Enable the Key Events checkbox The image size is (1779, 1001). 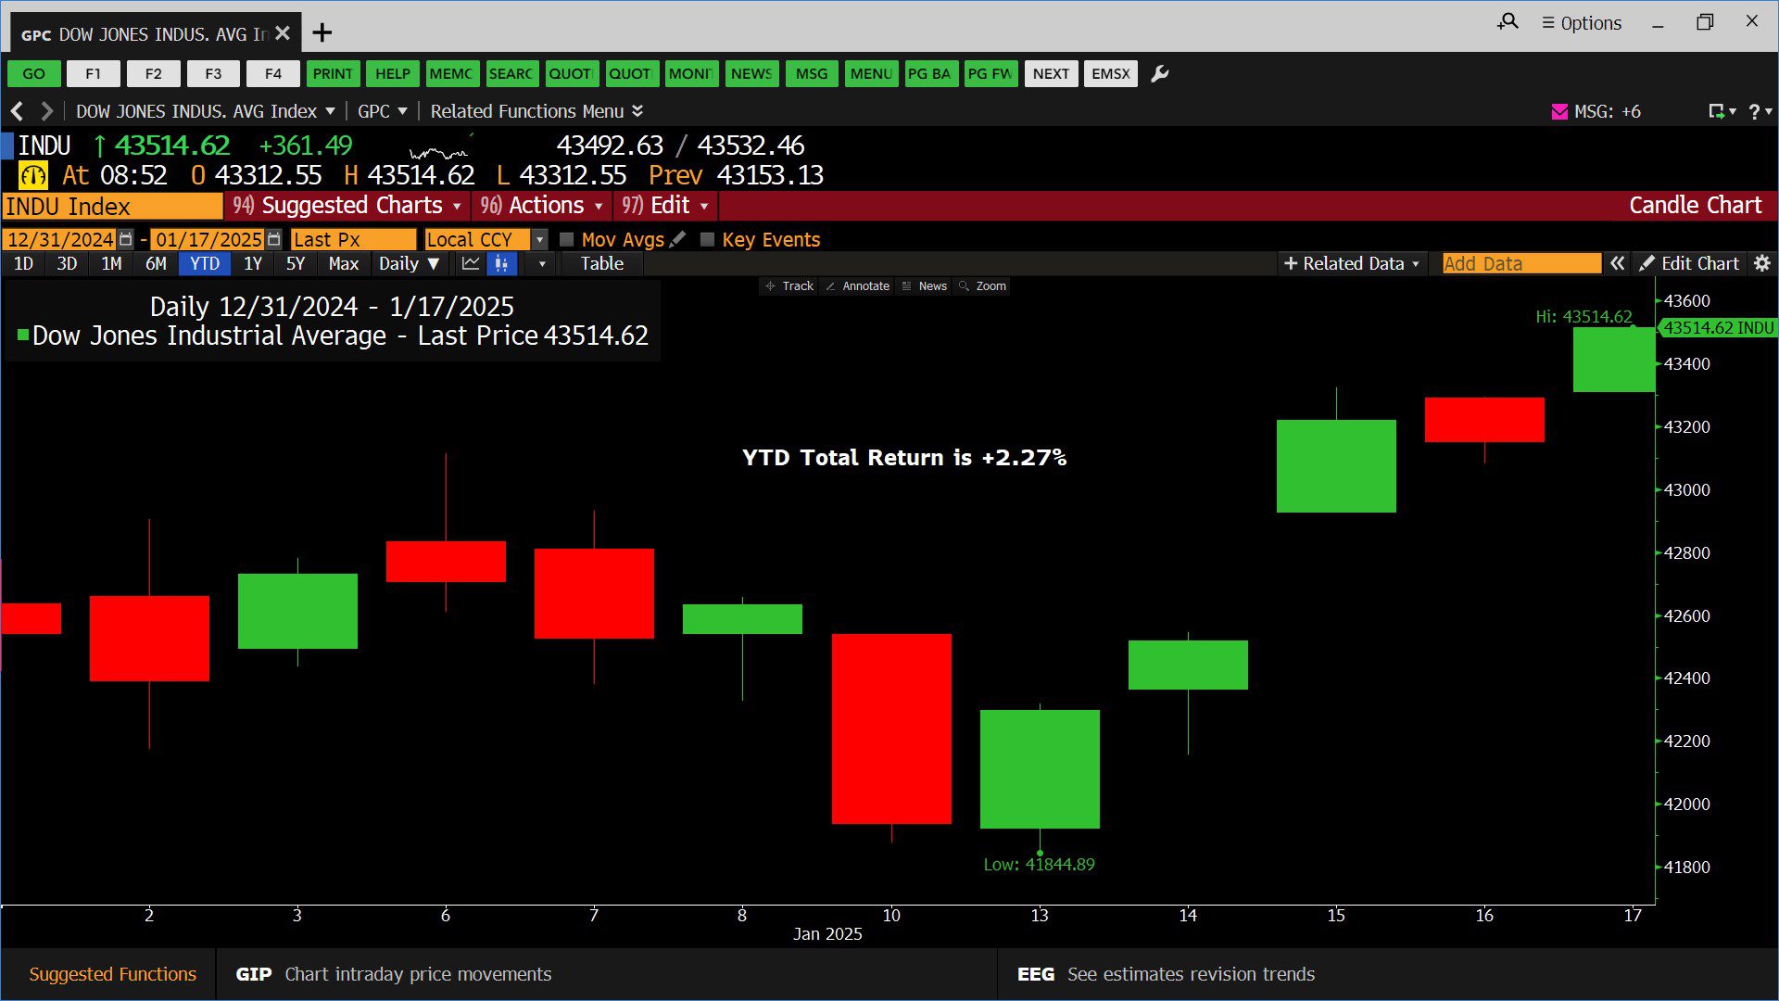click(707, 239)
